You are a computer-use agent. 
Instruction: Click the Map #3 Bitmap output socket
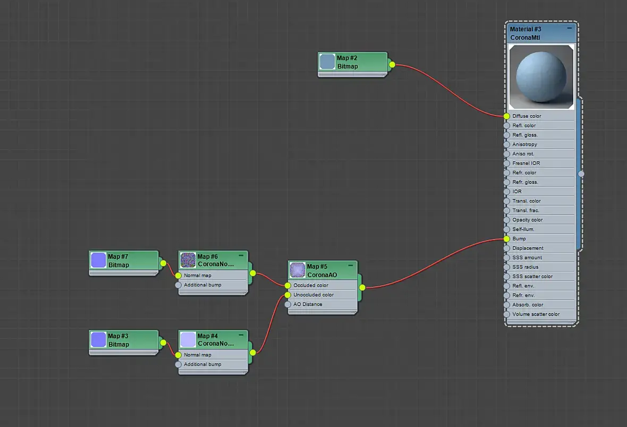[x=163, y=343]
